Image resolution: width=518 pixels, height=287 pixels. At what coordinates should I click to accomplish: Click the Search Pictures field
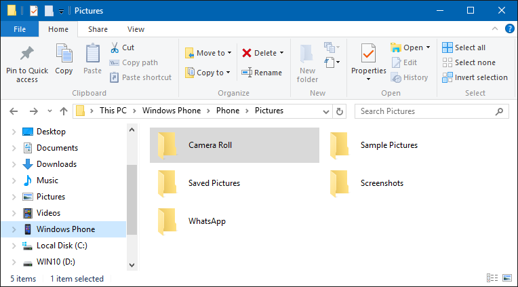pos(431,111)
